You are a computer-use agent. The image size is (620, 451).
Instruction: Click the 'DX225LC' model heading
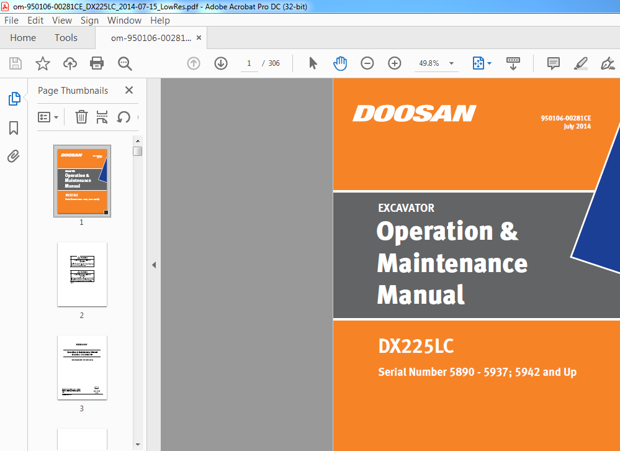(416, 346)
